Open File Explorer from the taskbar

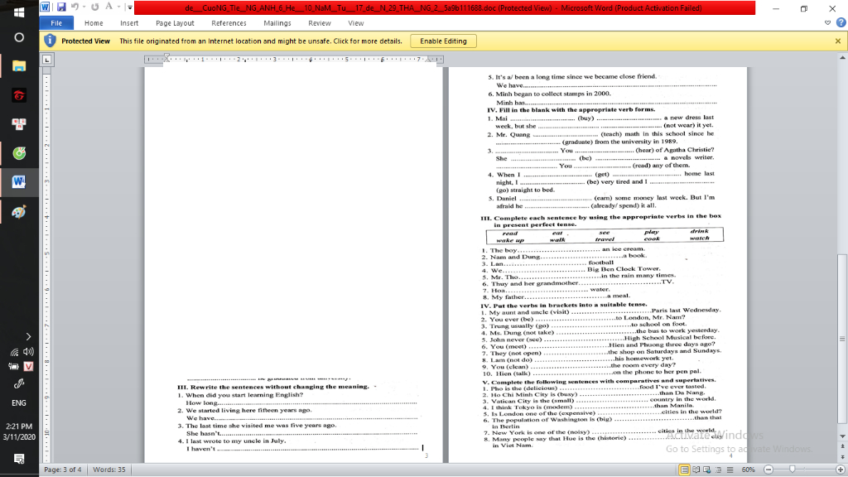click(x=19, y=66)
